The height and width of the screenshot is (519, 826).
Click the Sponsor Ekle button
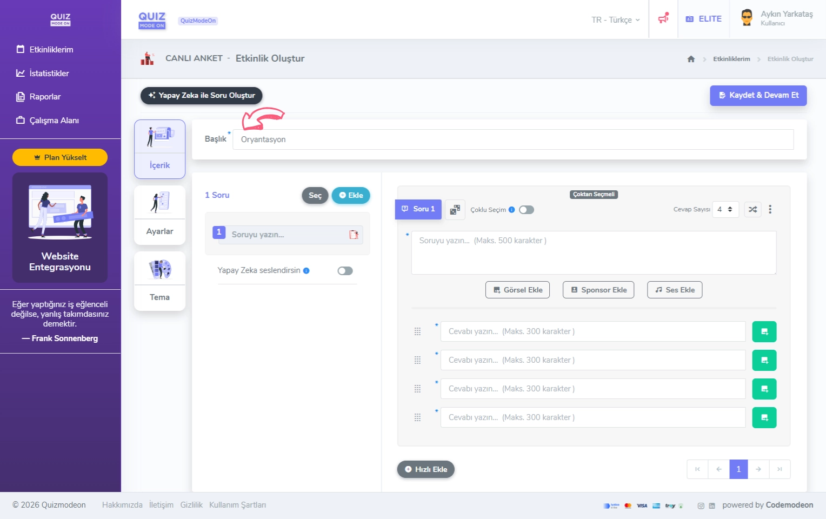tap(598, 290)
